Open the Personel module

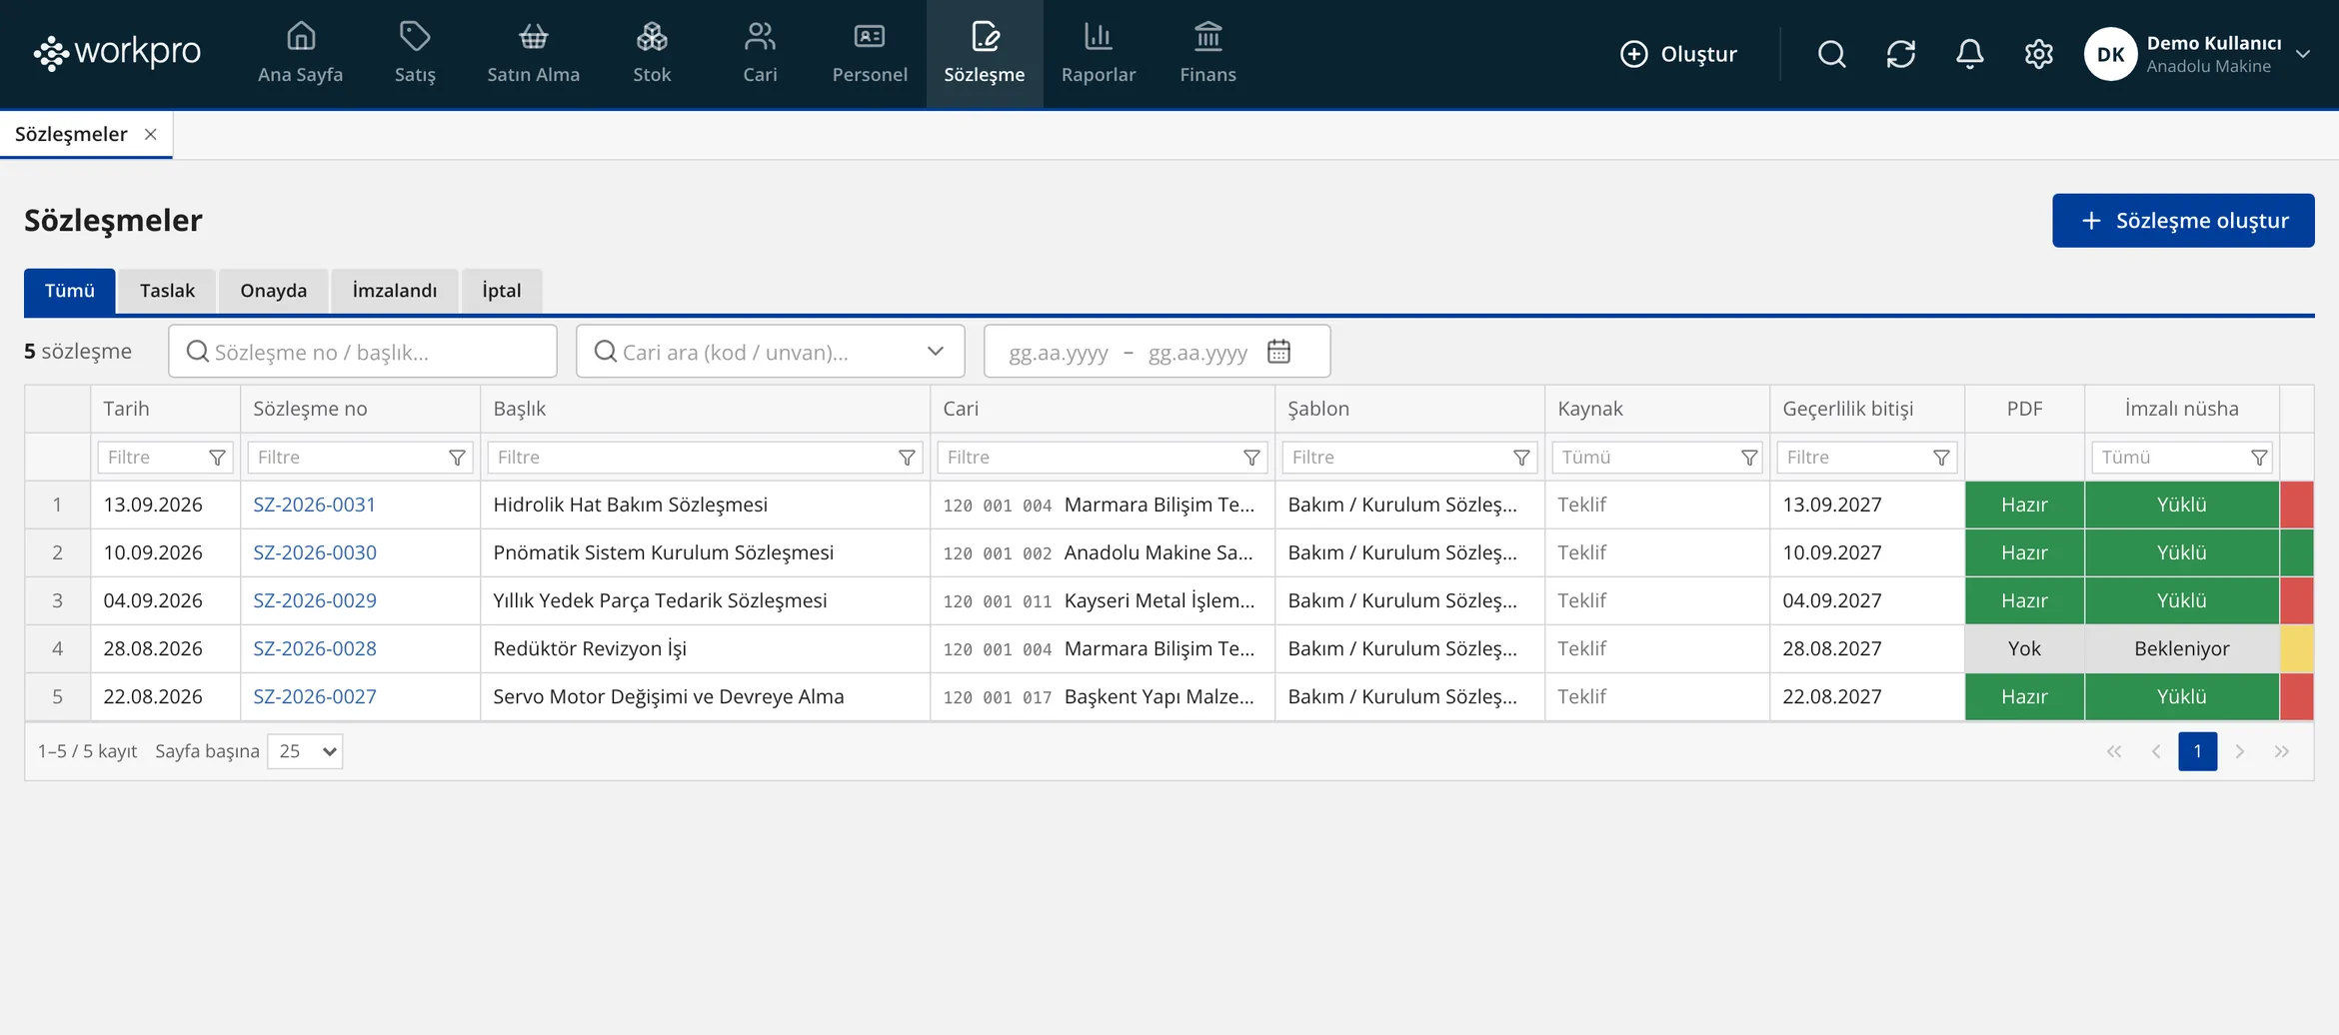click(870, 53)
